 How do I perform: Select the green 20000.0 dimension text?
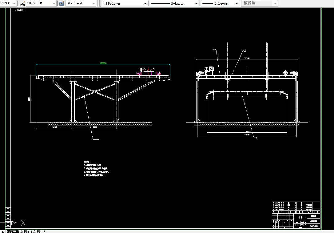click(x=103, y=63)
